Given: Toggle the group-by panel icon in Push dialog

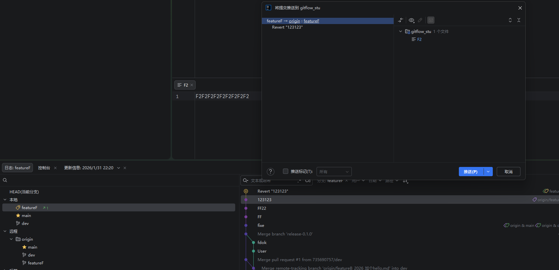Looking at the screenshot, I should [x=431, y=20].
